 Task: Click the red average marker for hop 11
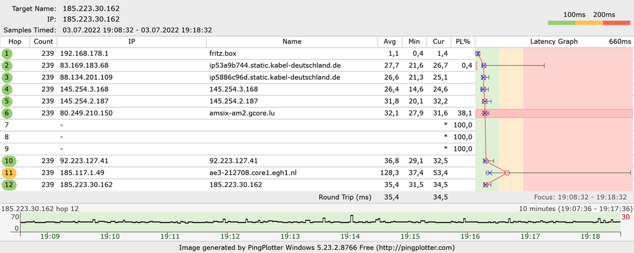tap(507, 173)
